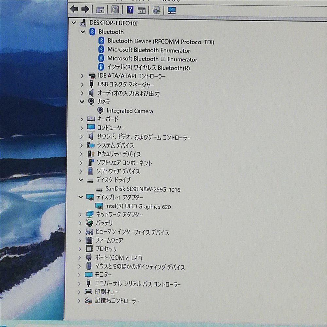Image resolution: width=327 pixels, height=327 pixels.
Task: Click the action pane toolbar icon
Action: pos(142,10)
